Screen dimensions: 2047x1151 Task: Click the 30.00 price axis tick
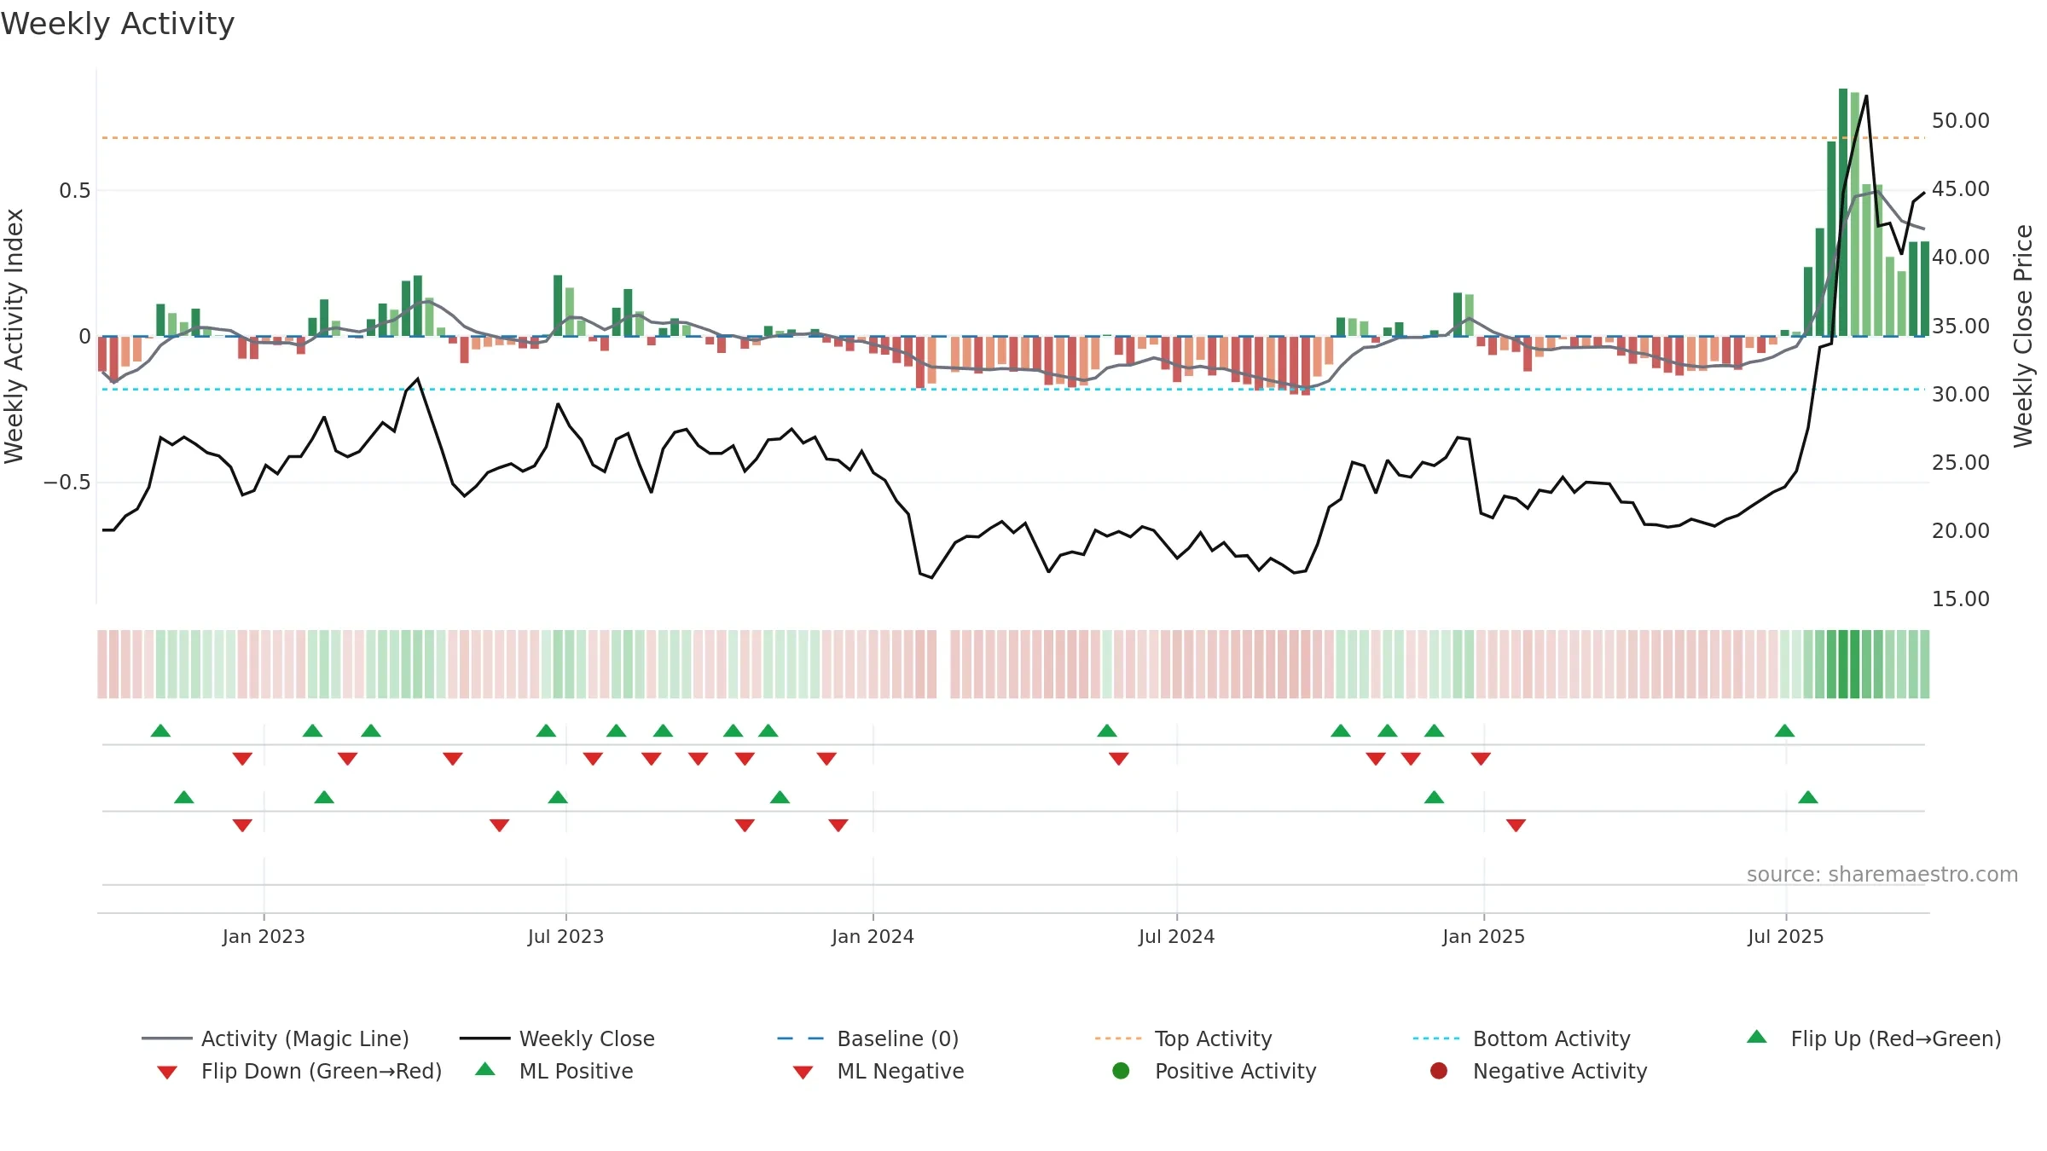click(1961, 394)
